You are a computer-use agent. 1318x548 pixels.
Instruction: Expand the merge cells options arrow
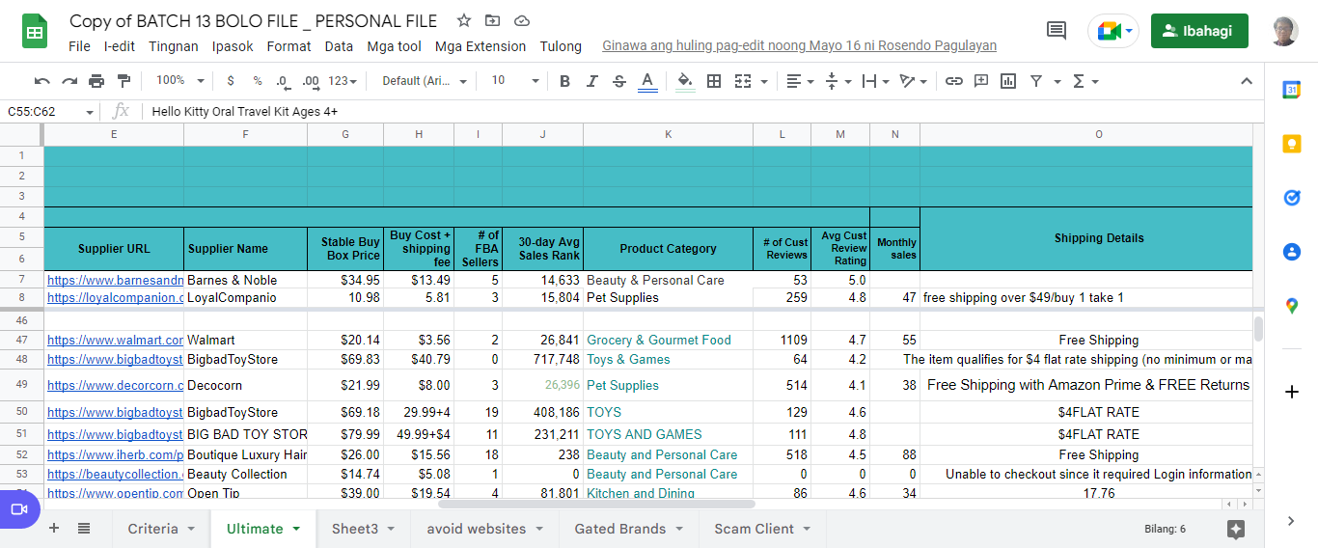(764, 81)
